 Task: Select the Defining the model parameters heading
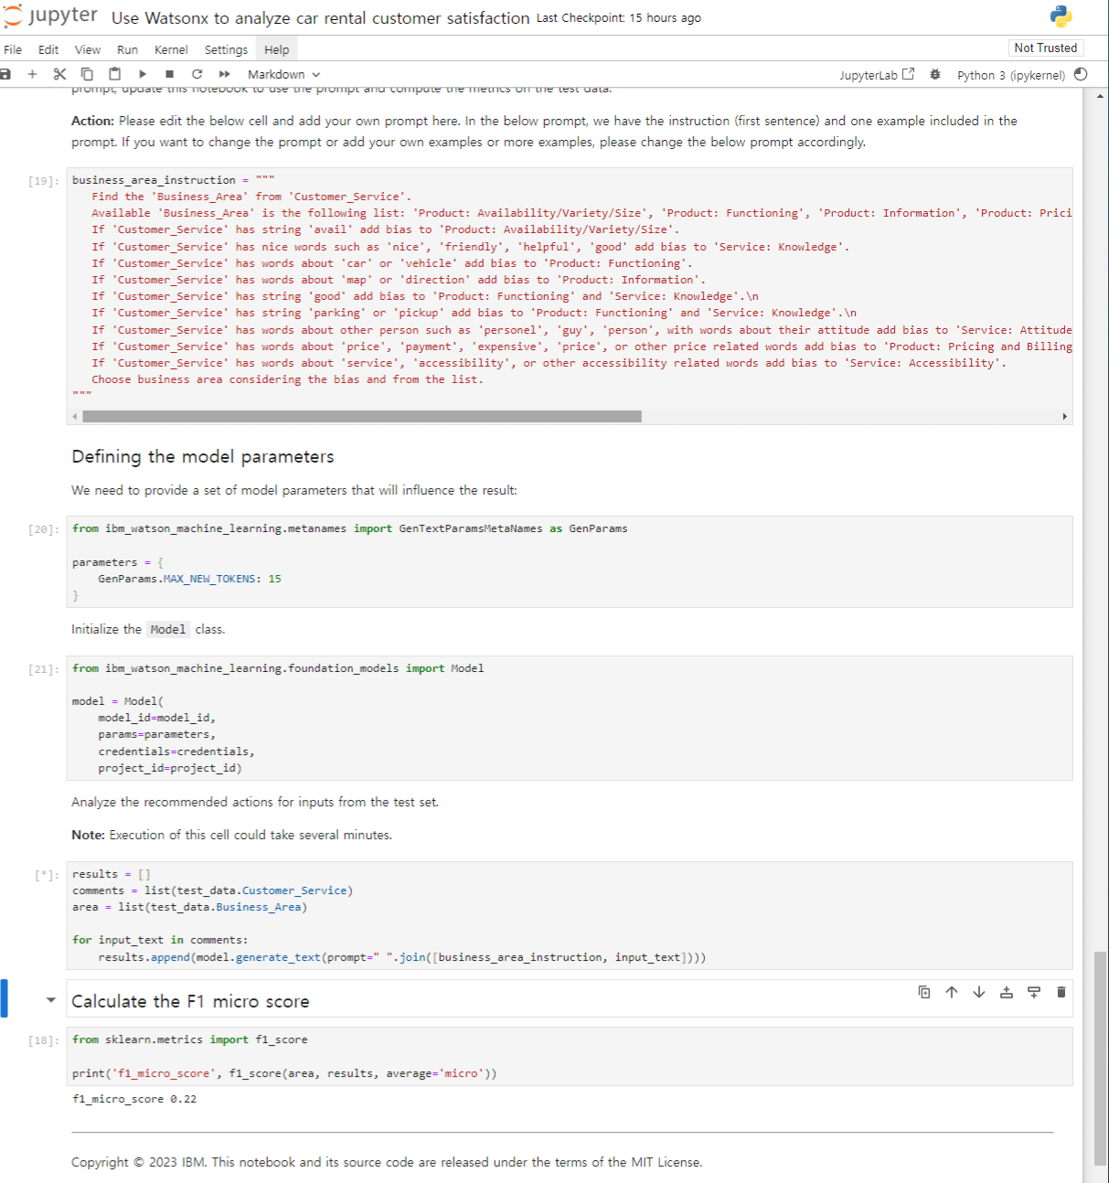click(203, 456)
